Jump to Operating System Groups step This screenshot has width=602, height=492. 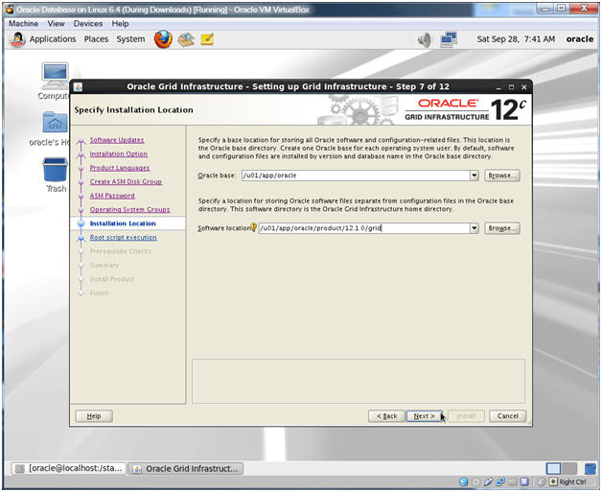129,209
